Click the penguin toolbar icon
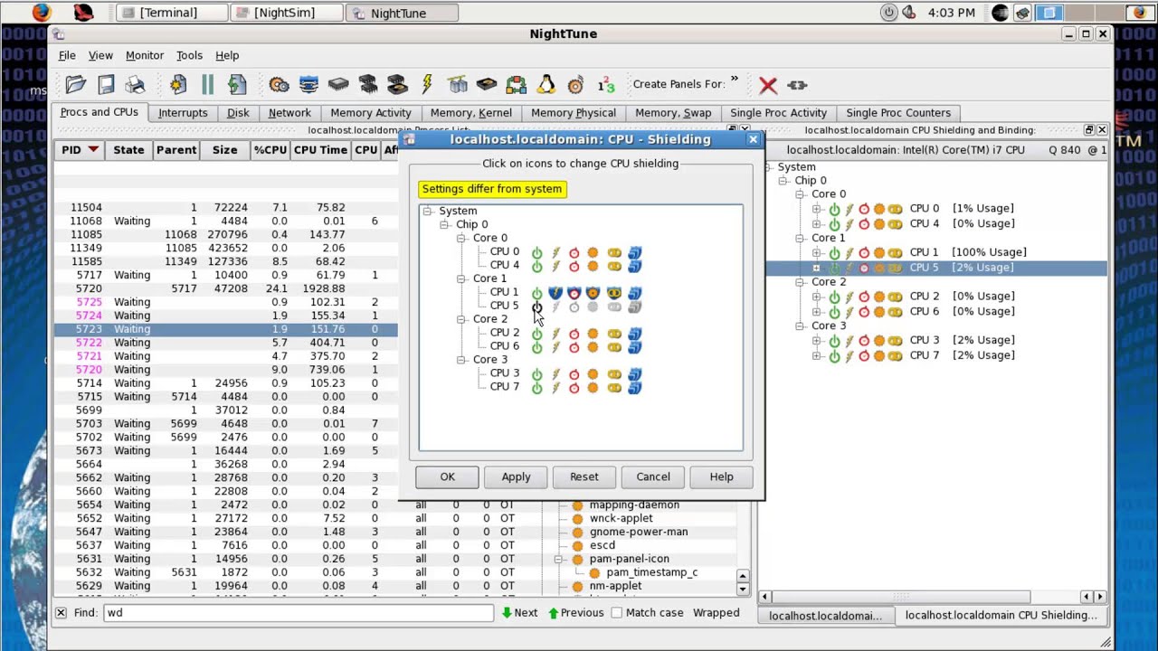Viewport: 1158px width, 651px height. pos(546,85)
